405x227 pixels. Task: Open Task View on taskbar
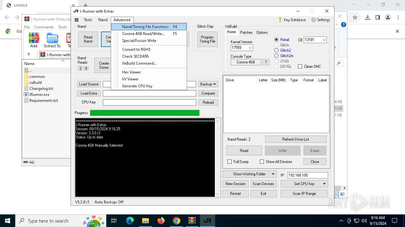tap(114, 221)
